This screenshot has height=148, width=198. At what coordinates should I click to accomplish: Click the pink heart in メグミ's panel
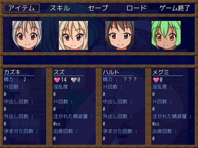[x=156, y=80]
